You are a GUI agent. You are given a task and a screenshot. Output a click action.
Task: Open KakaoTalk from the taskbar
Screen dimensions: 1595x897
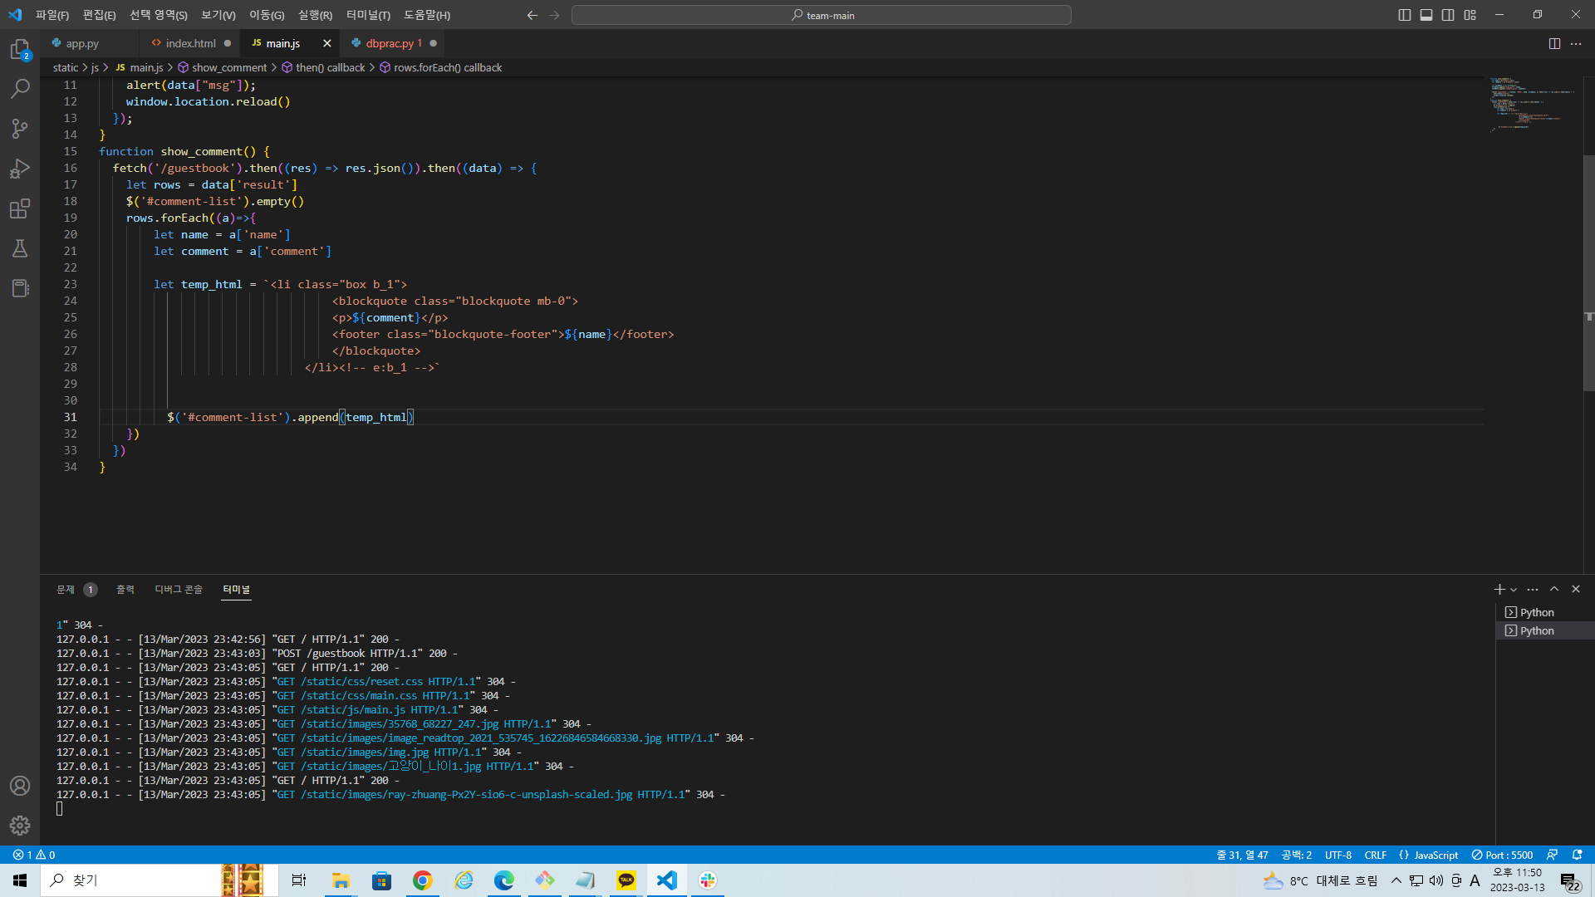point(626,880)
